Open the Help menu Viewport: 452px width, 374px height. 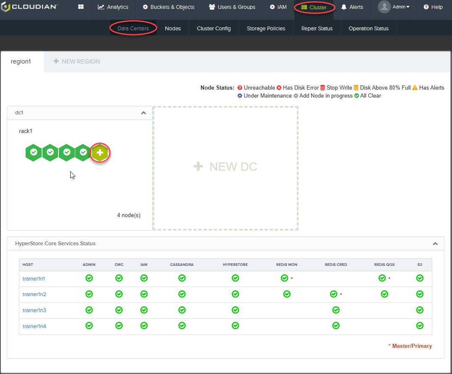tap(433, 7)
